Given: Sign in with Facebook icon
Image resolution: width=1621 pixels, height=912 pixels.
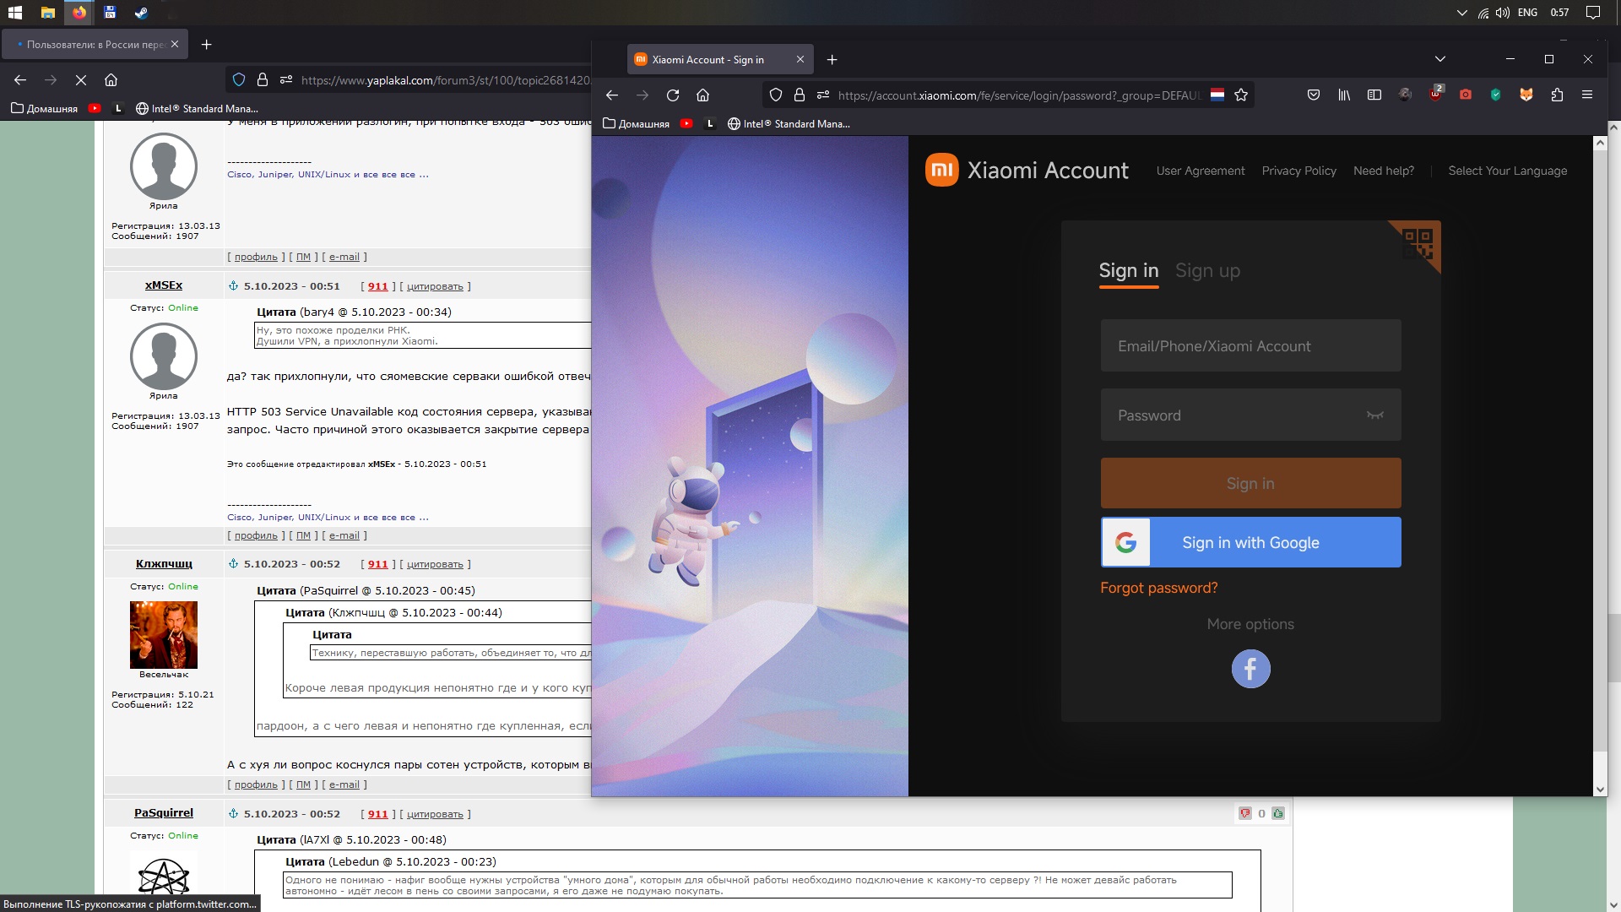Looking at the screenshot, I should pos(1250,669).
